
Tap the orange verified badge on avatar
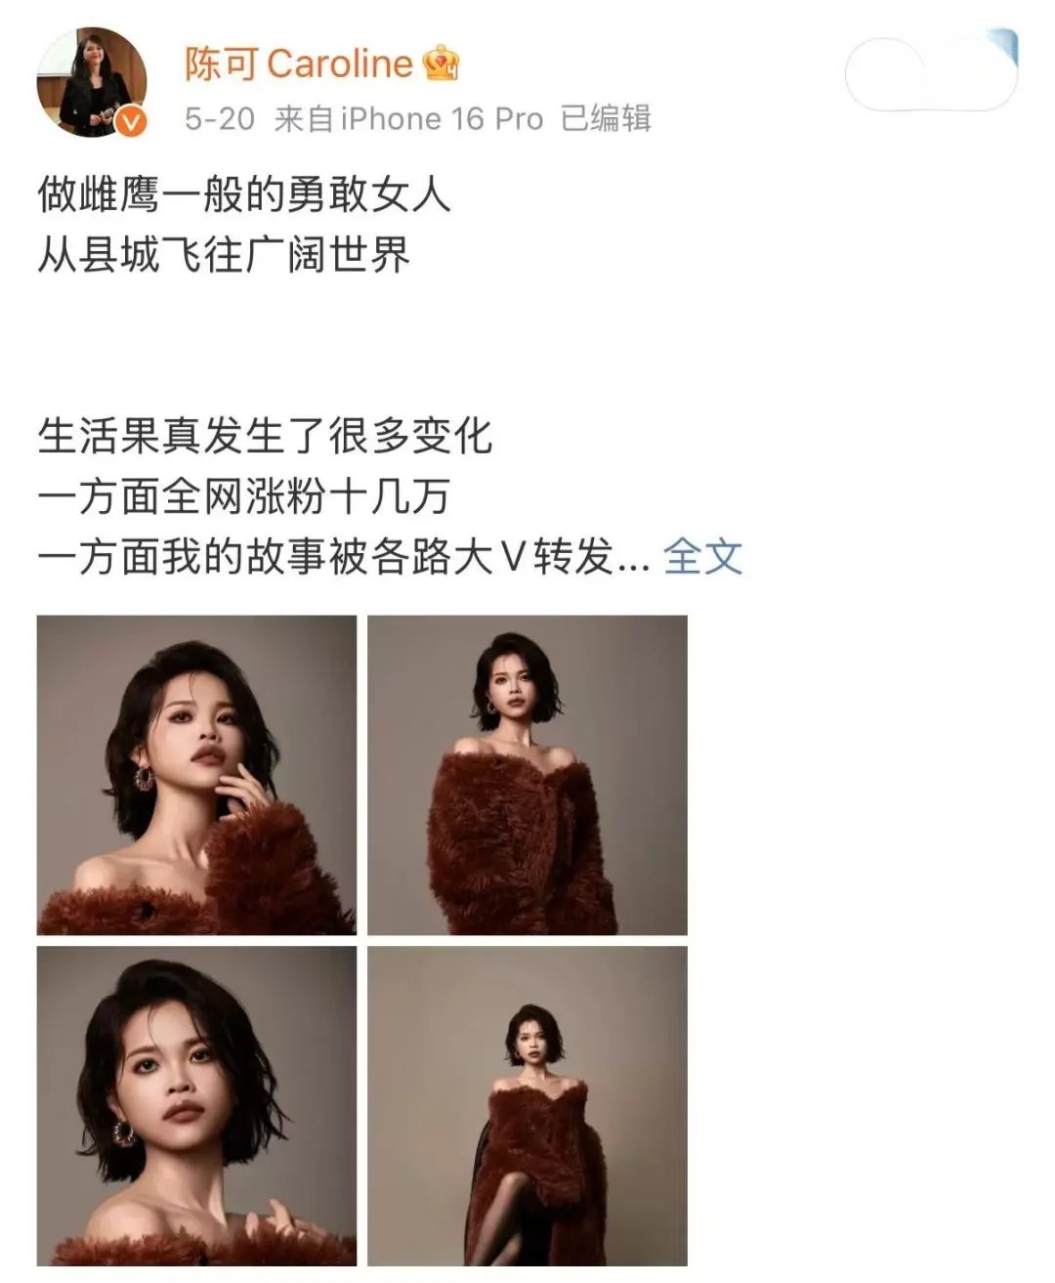coord(131,123)
